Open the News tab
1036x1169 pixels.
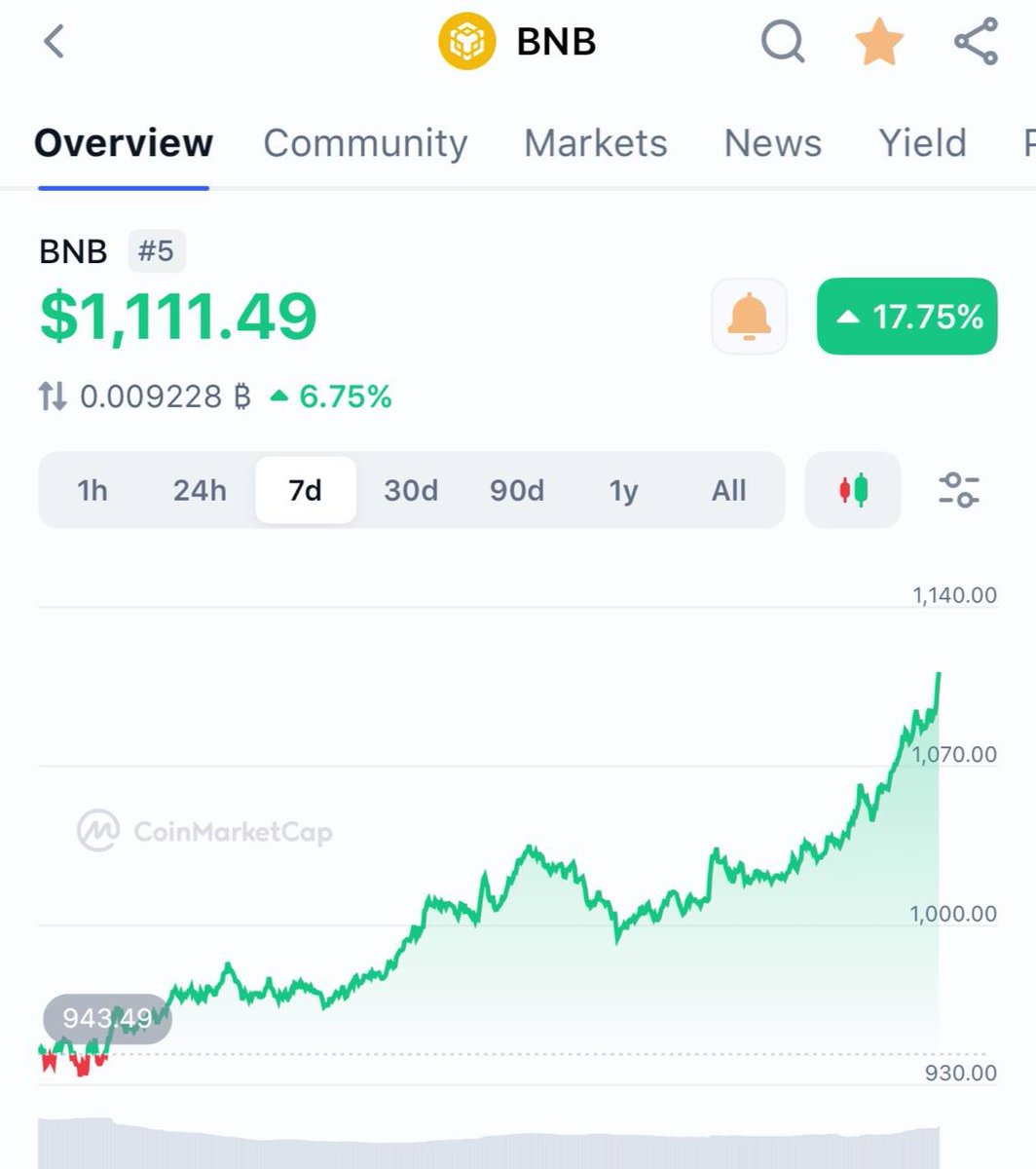773,143
